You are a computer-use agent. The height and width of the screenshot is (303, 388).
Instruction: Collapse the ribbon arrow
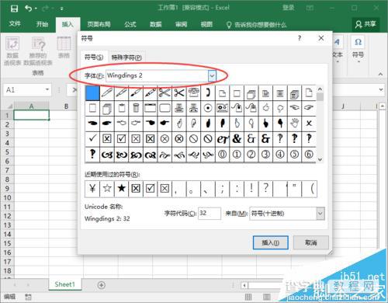click(x=381, y=74)
